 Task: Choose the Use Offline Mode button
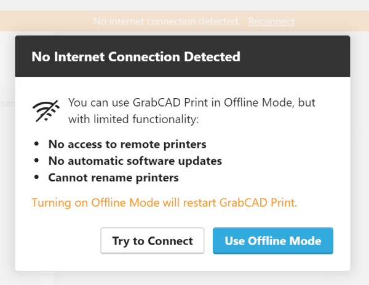pyautogui.click(x=273, y=241)
